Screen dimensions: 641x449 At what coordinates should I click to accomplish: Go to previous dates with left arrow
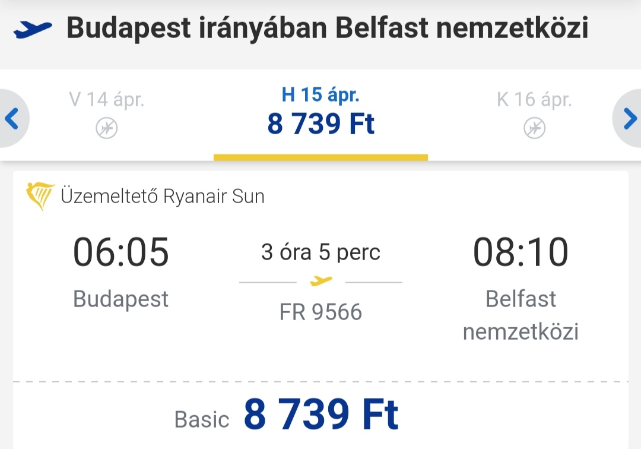(12, 119)
